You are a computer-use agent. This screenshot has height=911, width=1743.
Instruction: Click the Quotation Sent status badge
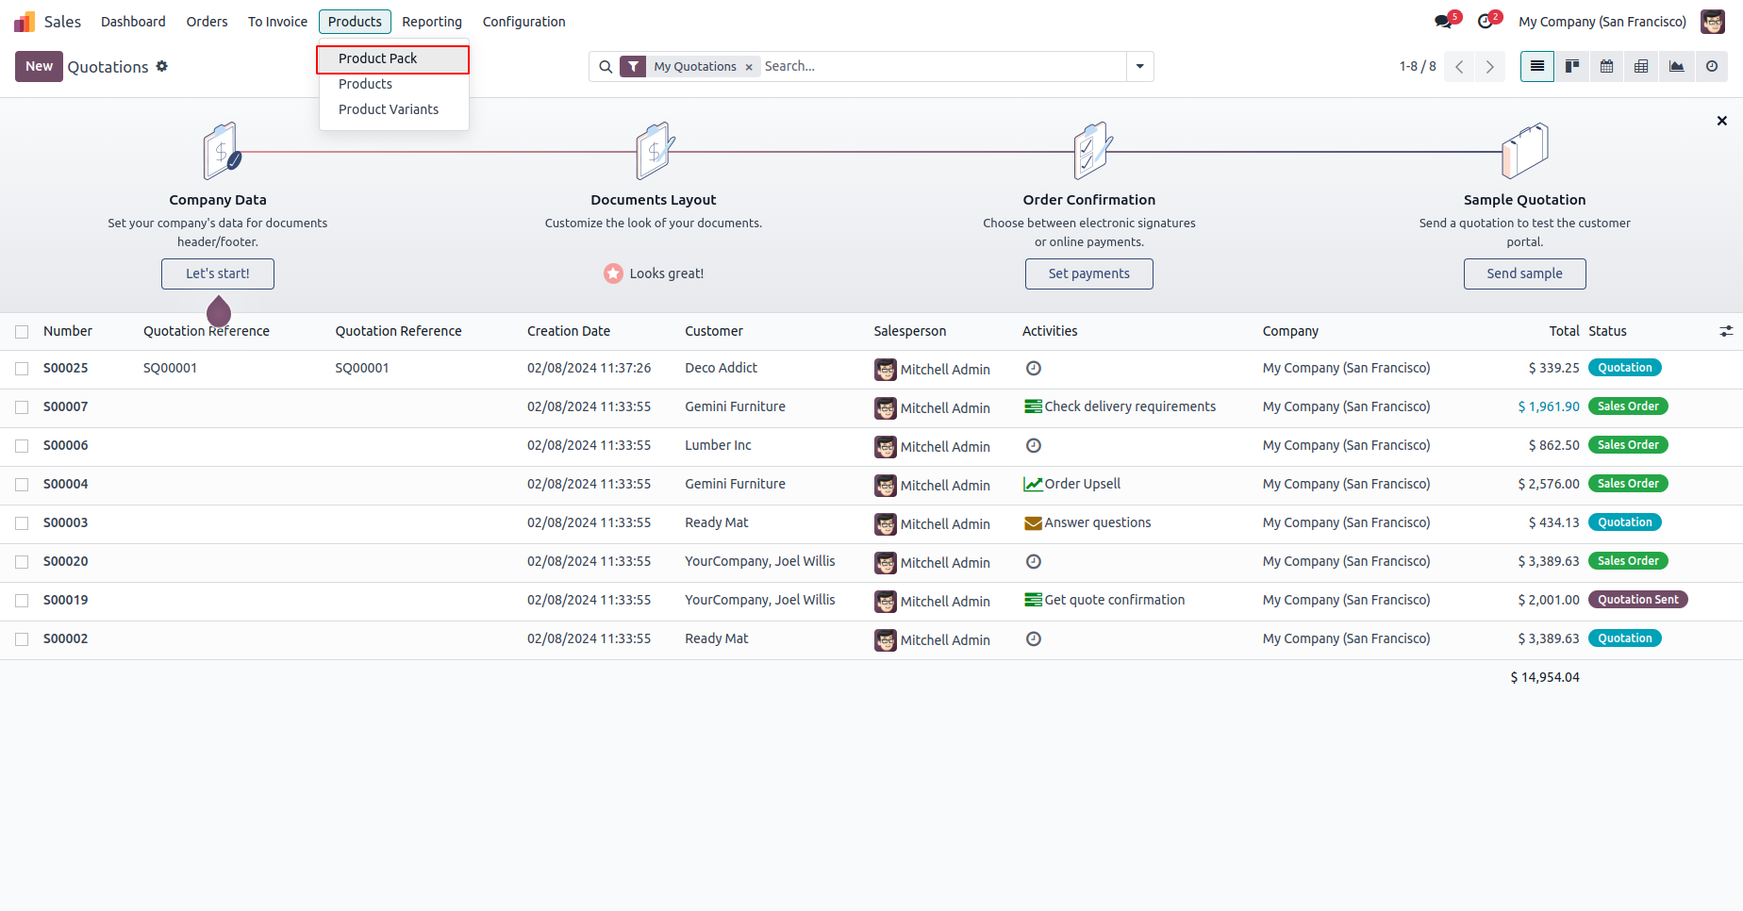click(1638, 600)
